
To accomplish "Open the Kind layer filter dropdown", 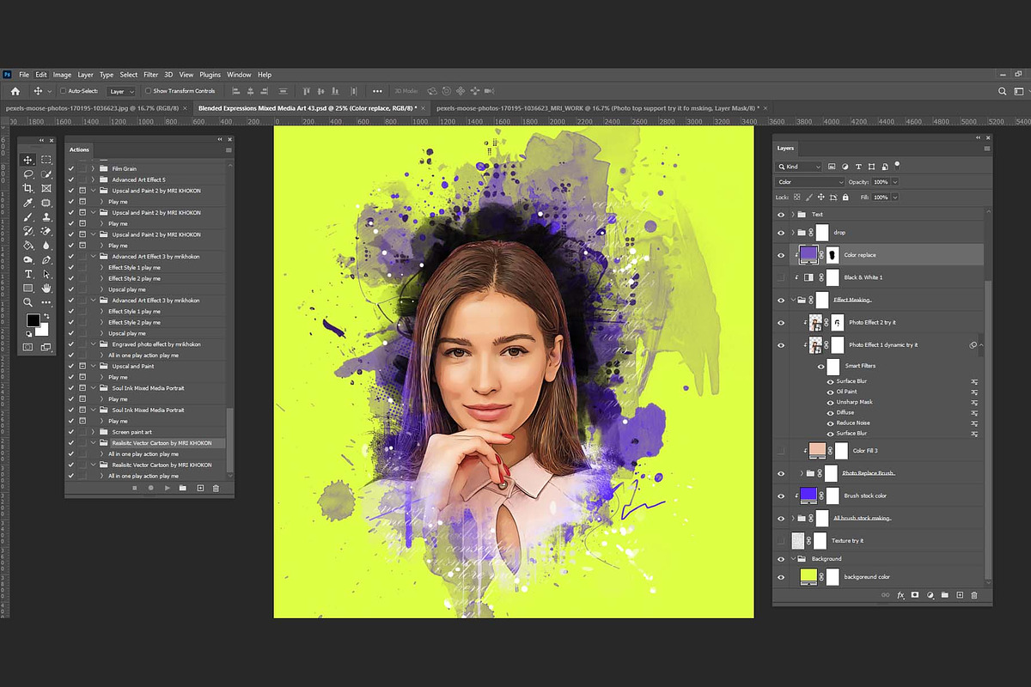I will 799,167.
